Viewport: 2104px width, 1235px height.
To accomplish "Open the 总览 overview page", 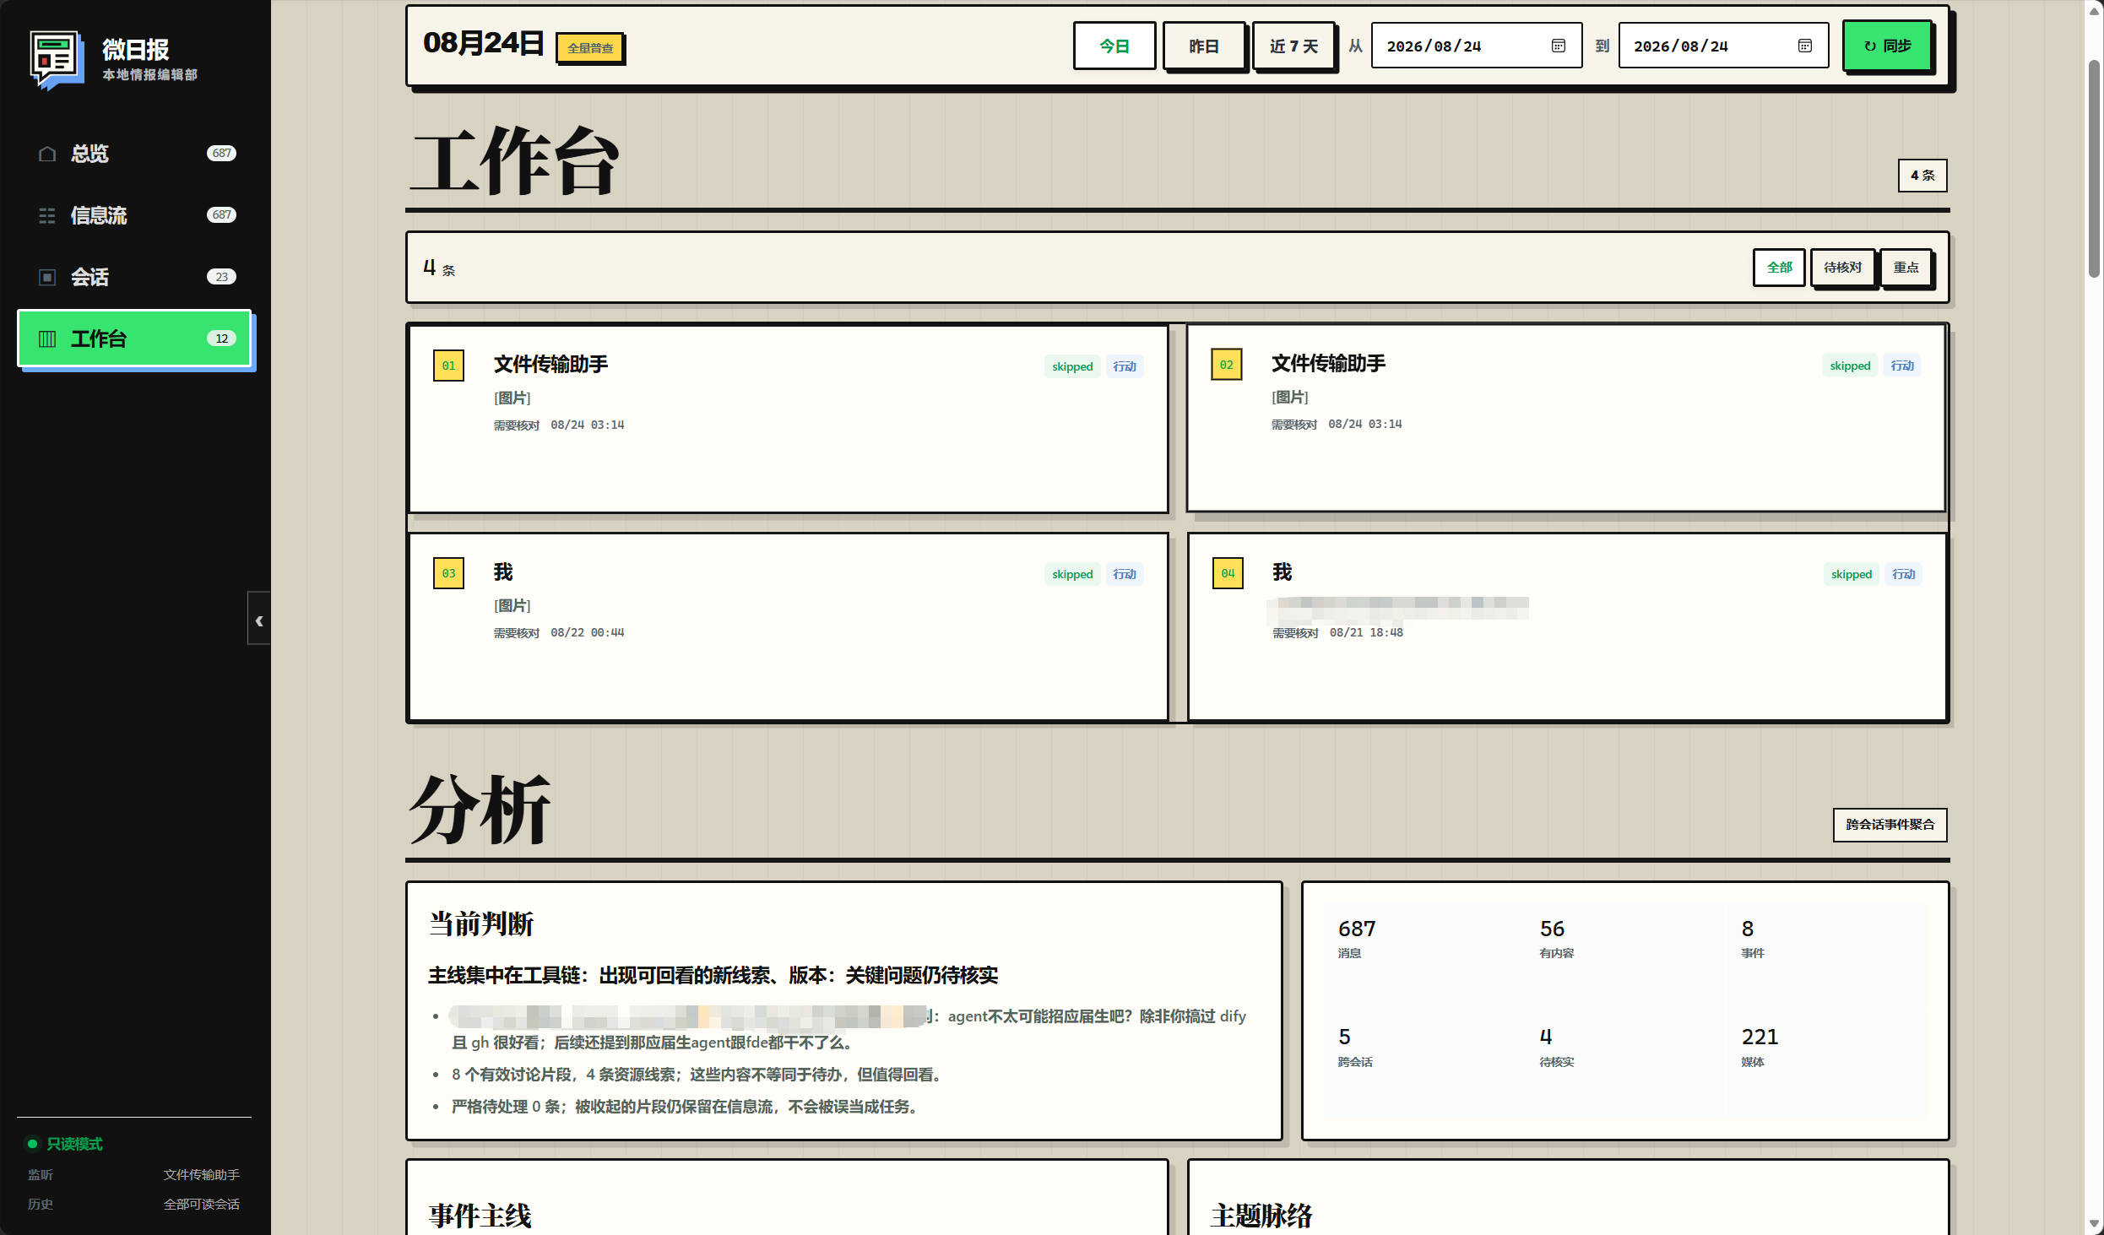I will (x=134, y=154).
